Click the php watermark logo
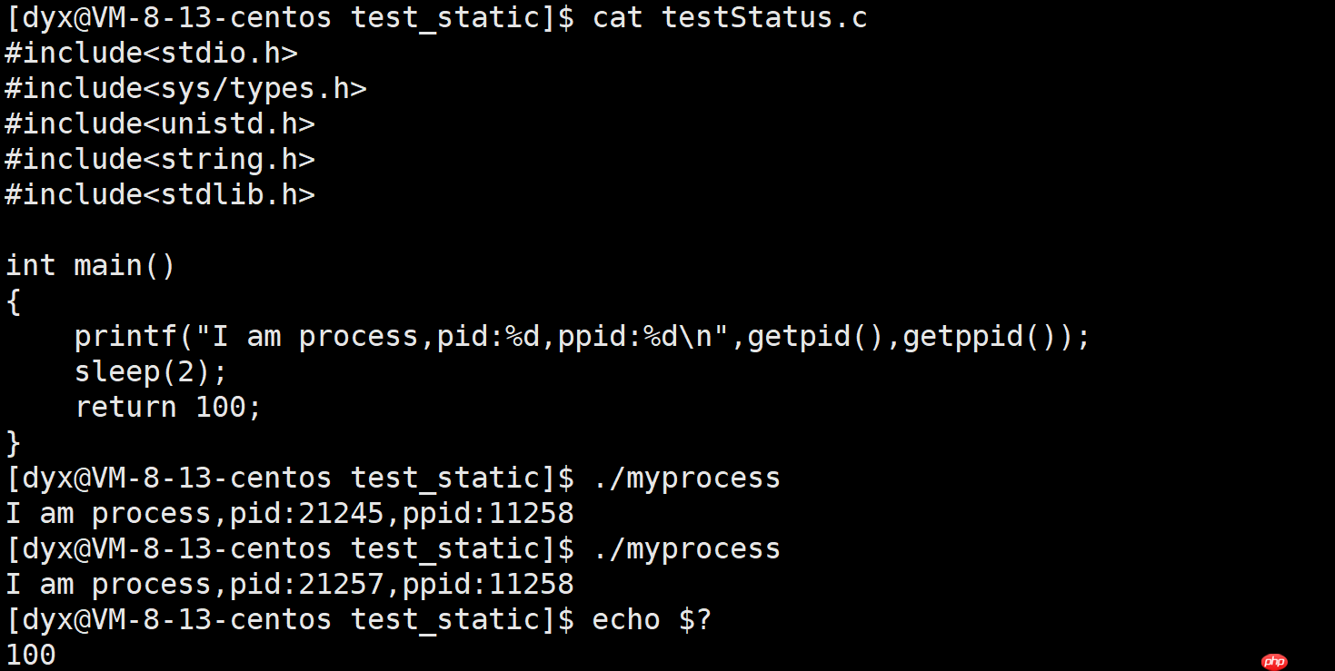 click(x=1276, y=662)
